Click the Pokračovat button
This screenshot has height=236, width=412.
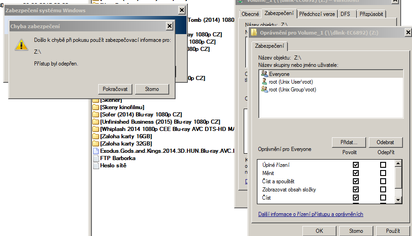(115, 89)
